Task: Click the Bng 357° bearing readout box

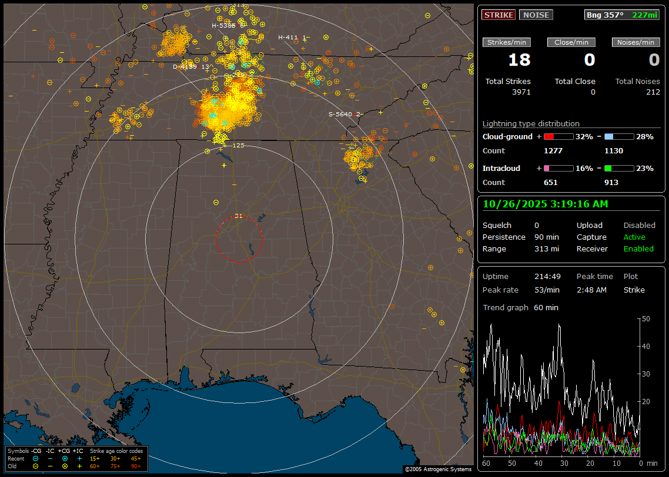Action: pyautogui.click(x=622, y=15)
